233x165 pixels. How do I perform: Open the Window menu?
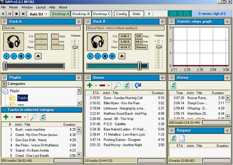[x=27, y=7]
